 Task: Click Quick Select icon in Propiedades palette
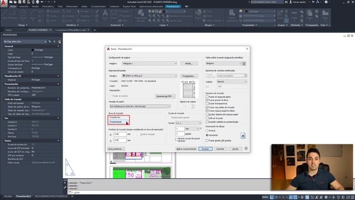pyautogui.click(x=59, y=42)
